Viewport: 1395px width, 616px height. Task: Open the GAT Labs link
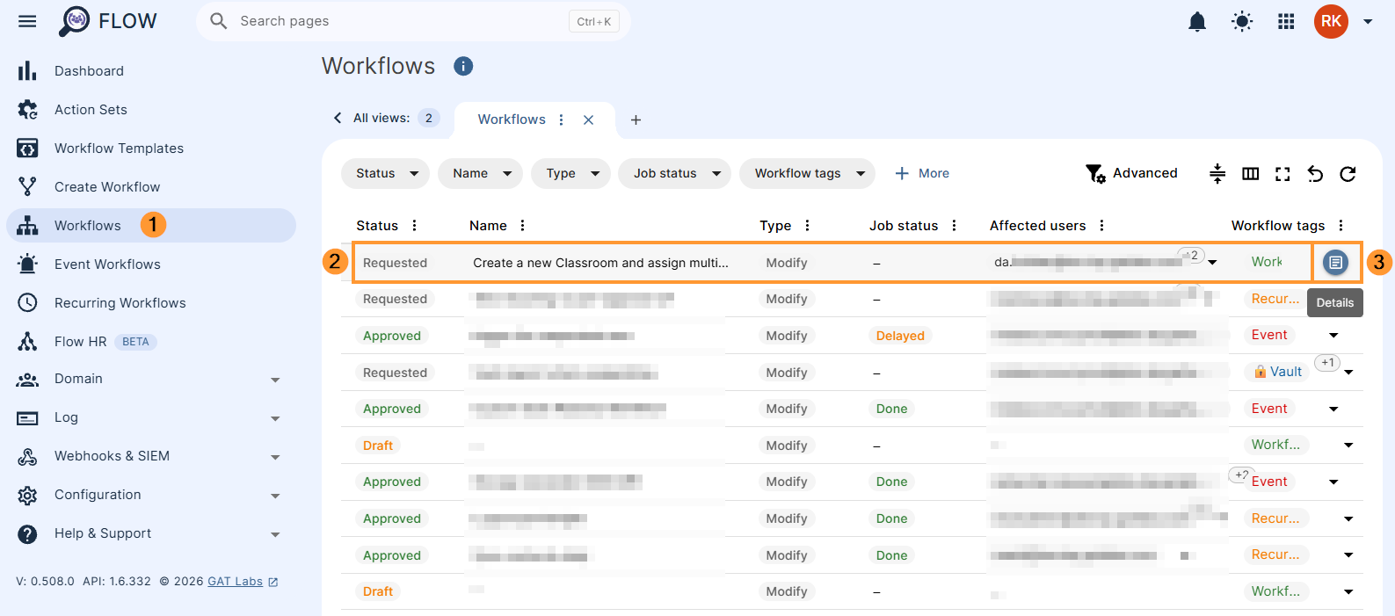tap(243, 582)
